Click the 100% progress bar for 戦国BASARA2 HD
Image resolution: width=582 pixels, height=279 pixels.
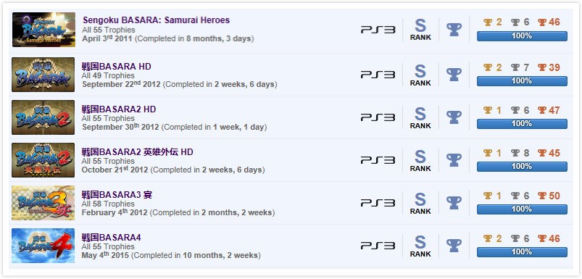pos(522,123)
